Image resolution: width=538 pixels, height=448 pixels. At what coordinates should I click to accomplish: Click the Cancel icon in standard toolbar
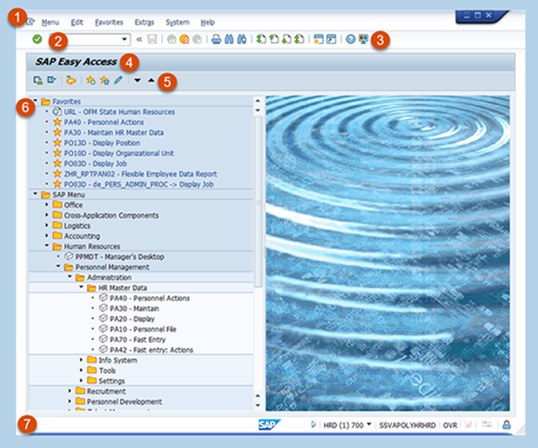(x=197, y=40)
